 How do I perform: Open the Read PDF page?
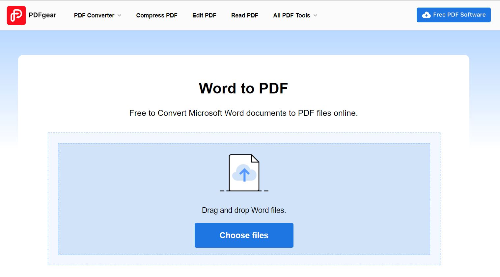(x=244, y=15)
